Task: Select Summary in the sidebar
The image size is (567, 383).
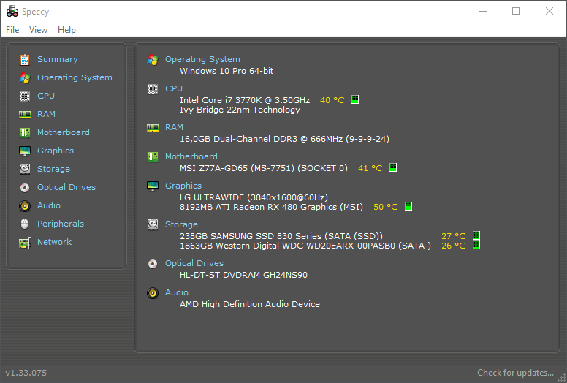Action: point(58,59)
